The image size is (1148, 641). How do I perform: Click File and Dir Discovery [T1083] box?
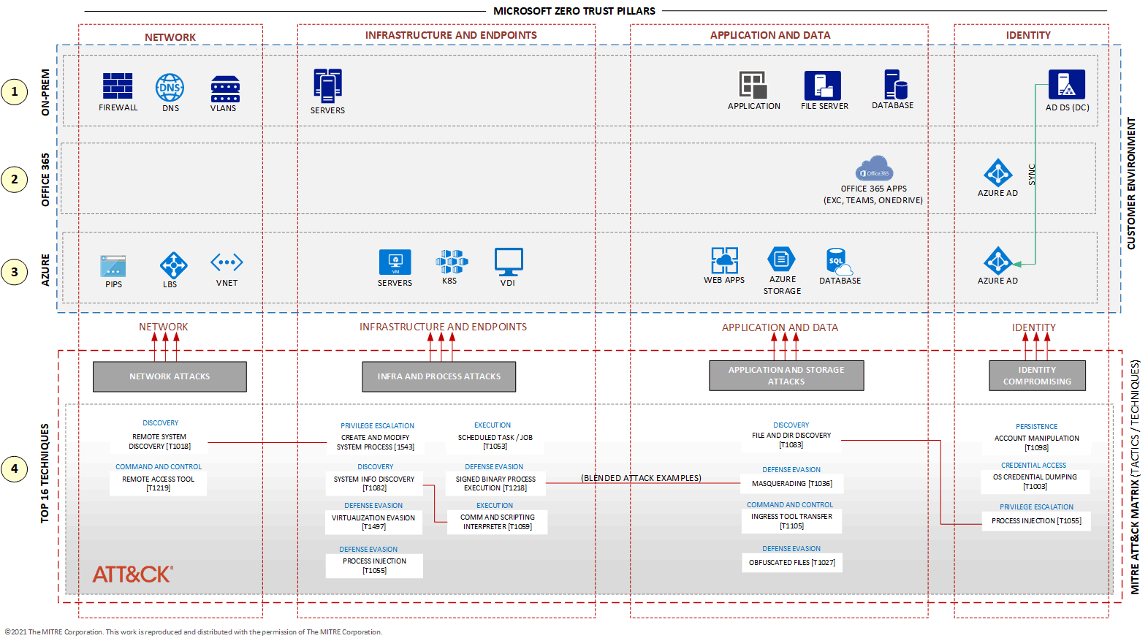pos(791,440)
